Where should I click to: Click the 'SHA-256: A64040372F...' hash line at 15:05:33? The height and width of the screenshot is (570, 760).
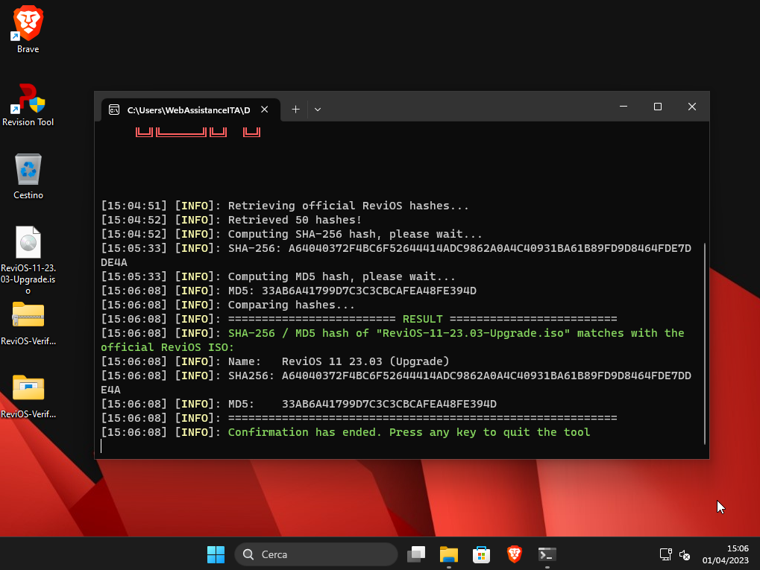(x=396, y=256)
